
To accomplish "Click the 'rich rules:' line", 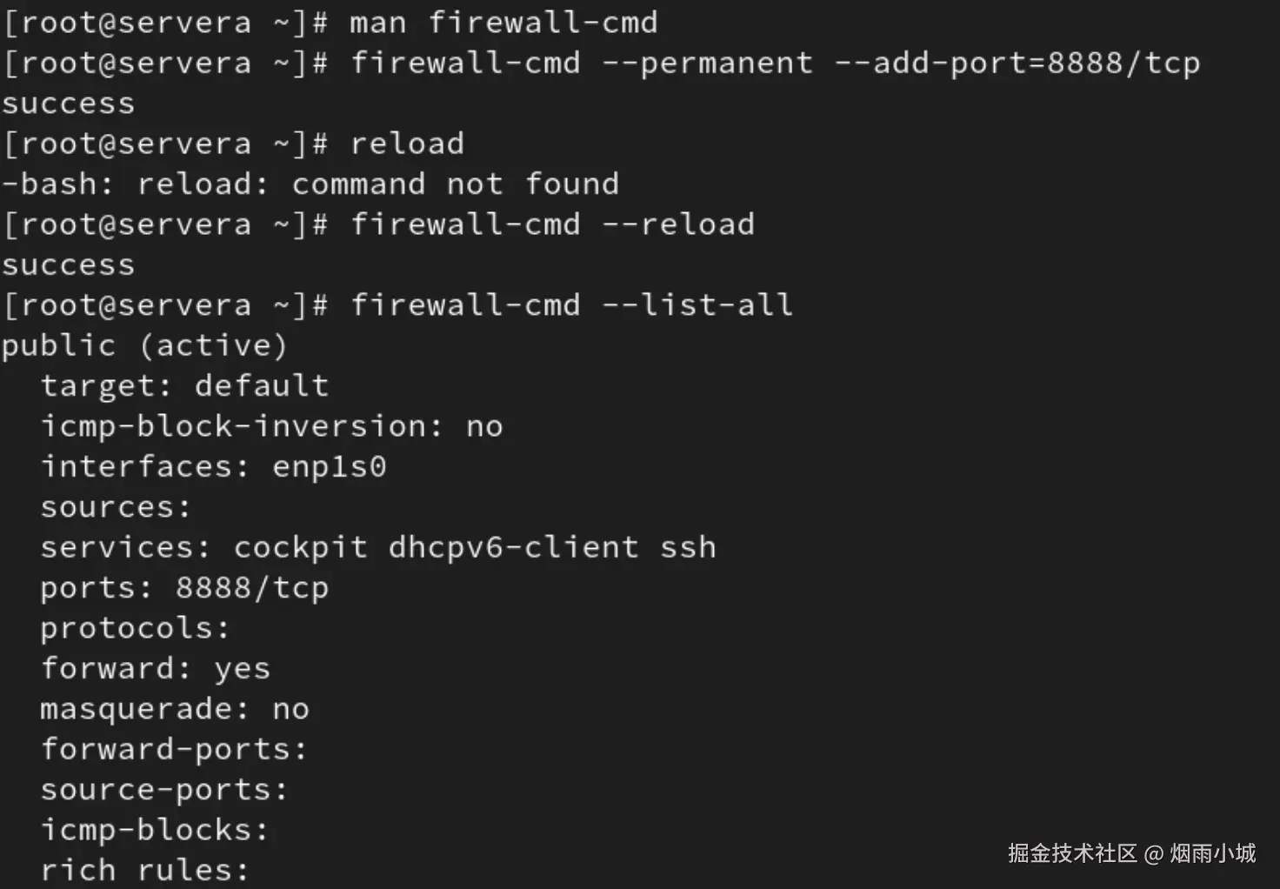I will click(x=145, y=870).
